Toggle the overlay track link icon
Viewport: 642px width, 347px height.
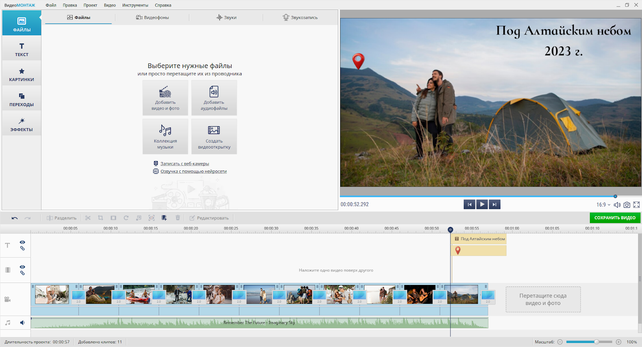tap(22, 273)
